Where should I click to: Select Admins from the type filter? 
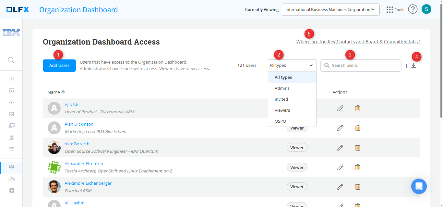[x=282, y=88]
